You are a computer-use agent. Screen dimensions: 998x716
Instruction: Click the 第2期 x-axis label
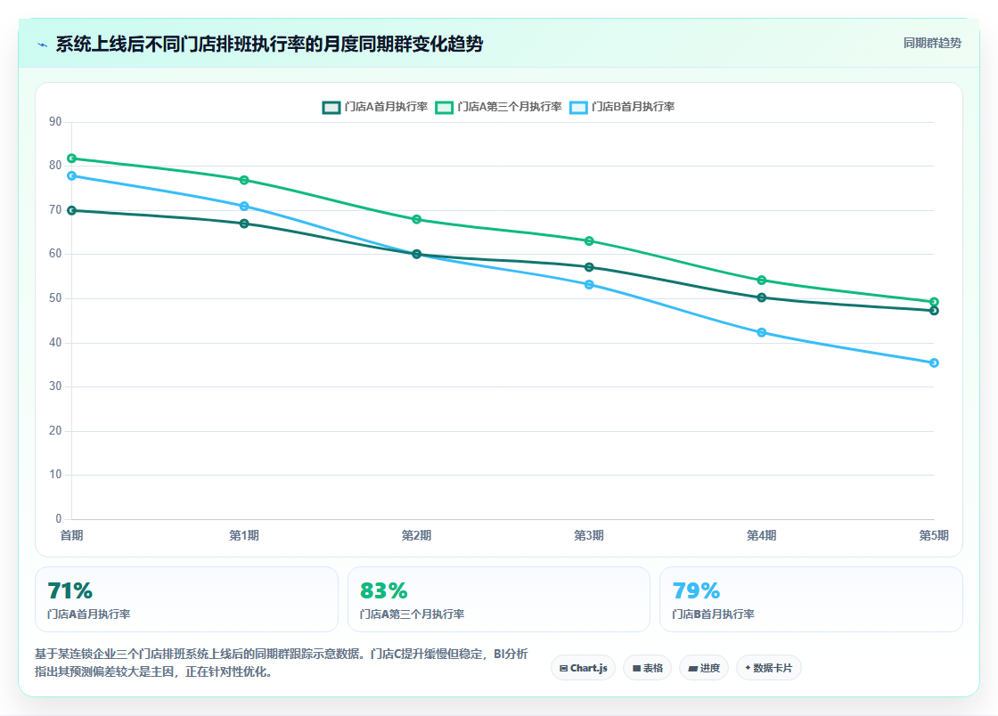click(x=417, y=535)
